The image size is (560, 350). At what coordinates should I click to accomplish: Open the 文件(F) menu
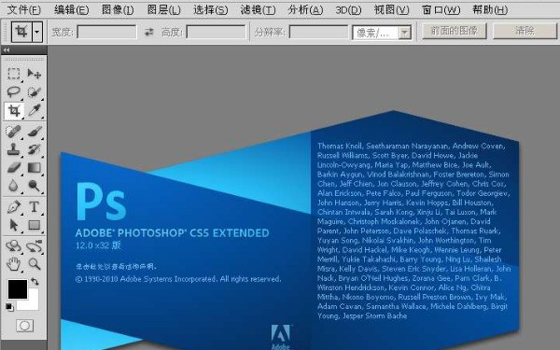coord(24,9)
